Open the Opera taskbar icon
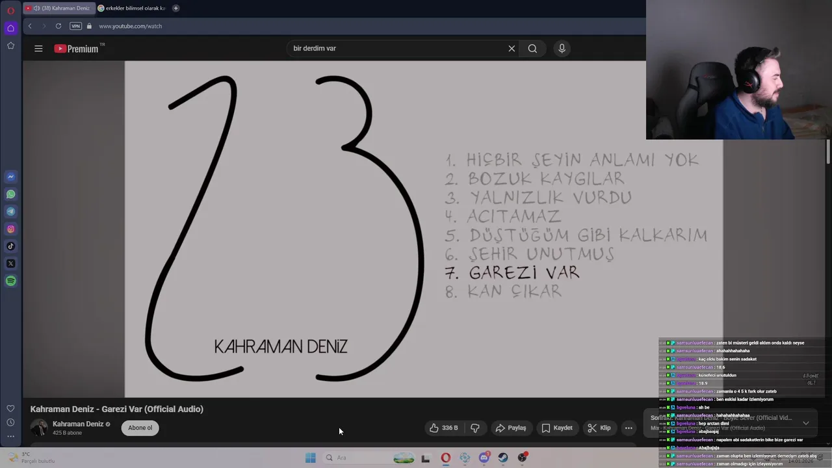Screen dimensions: 832x468 (445, 458)
